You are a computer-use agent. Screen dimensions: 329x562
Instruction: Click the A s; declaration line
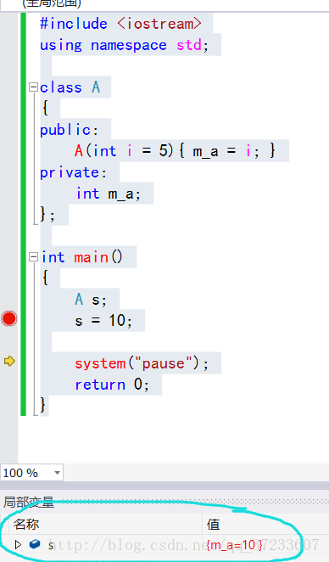[91, 300]
